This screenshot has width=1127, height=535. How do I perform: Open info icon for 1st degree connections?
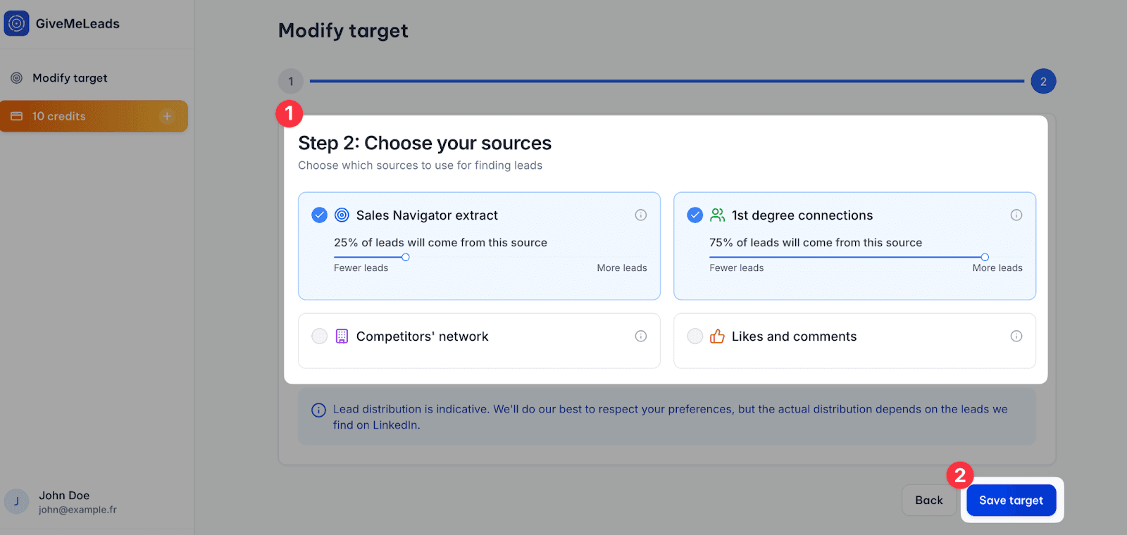click(1016, 215)
